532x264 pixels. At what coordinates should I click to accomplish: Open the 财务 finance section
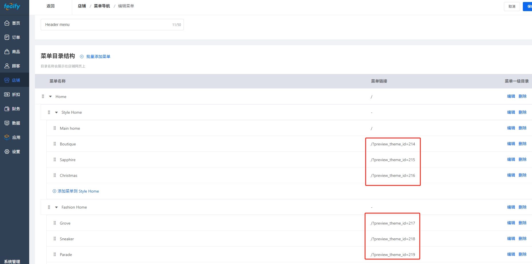[x=13, y=109]
